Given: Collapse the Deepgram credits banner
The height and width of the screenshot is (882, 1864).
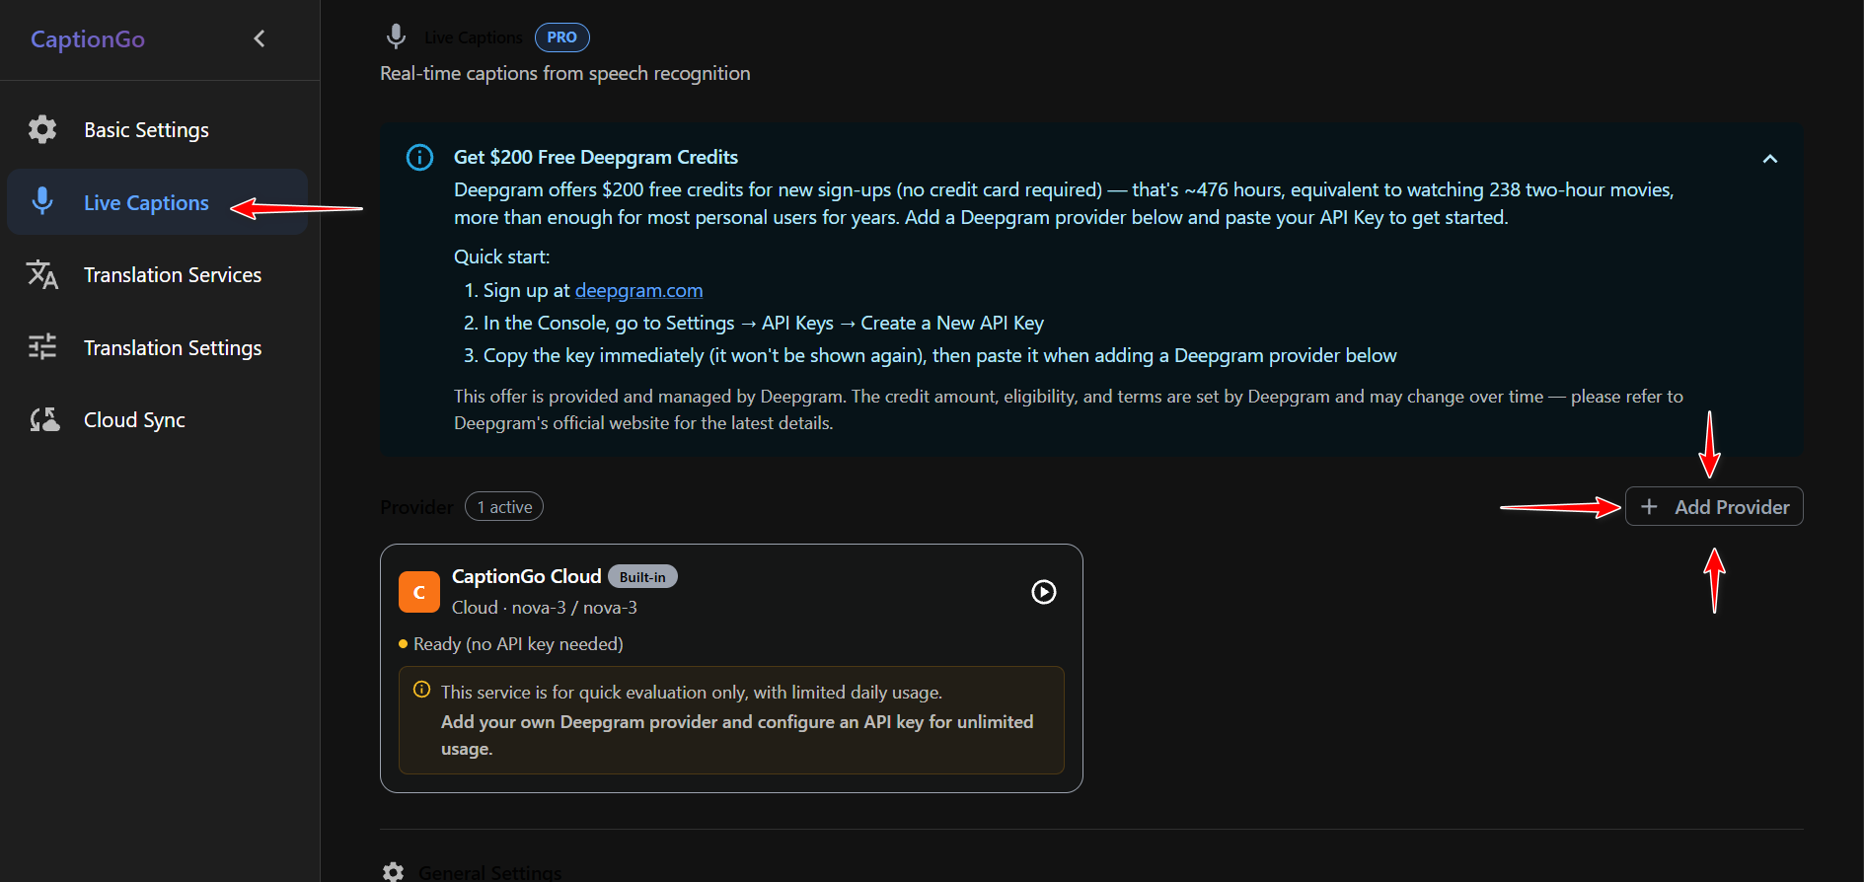Looking at the screenshot, I should pos(1770,159).
